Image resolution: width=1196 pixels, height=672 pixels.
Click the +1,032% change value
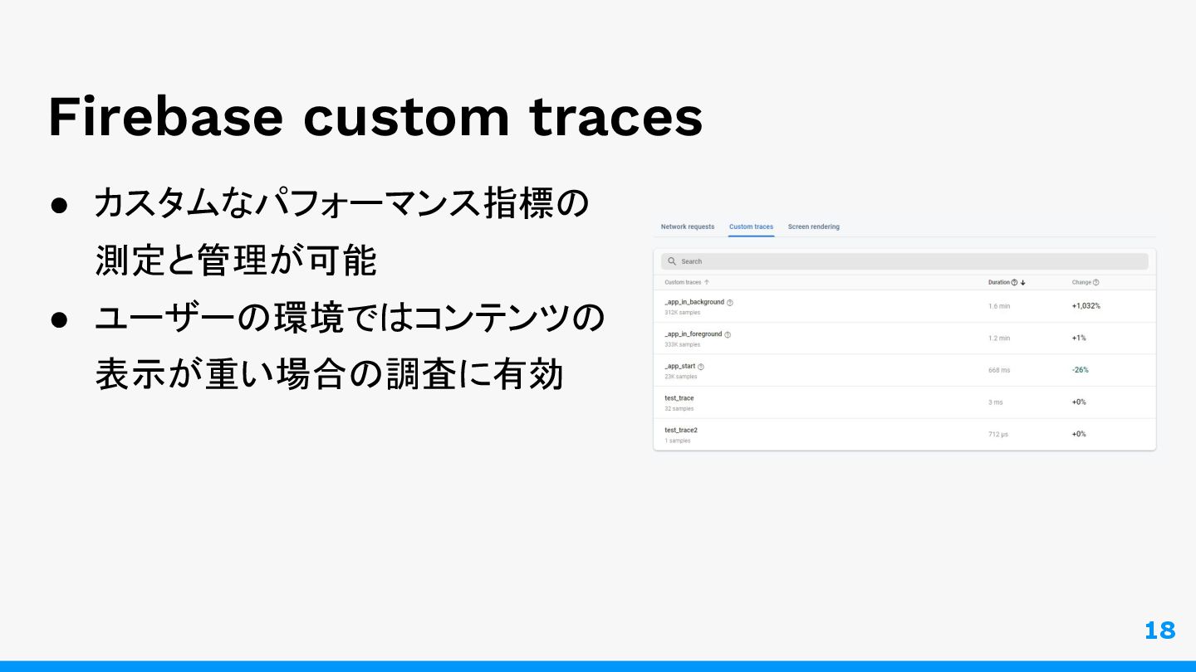point(1086,305)
